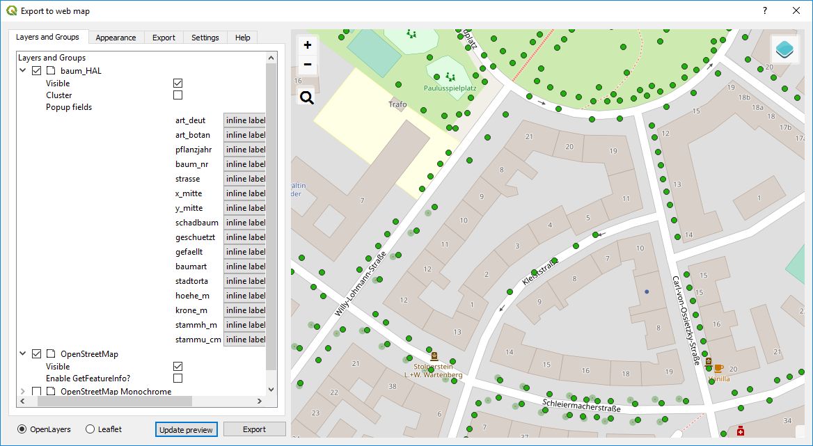Click the Update preview button
Viewport: 813px width, 446px height.
coord(186,429)
